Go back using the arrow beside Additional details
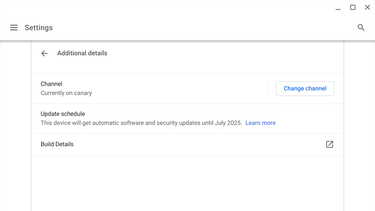Viewport: 375px width, 211px height. (44, 53)
